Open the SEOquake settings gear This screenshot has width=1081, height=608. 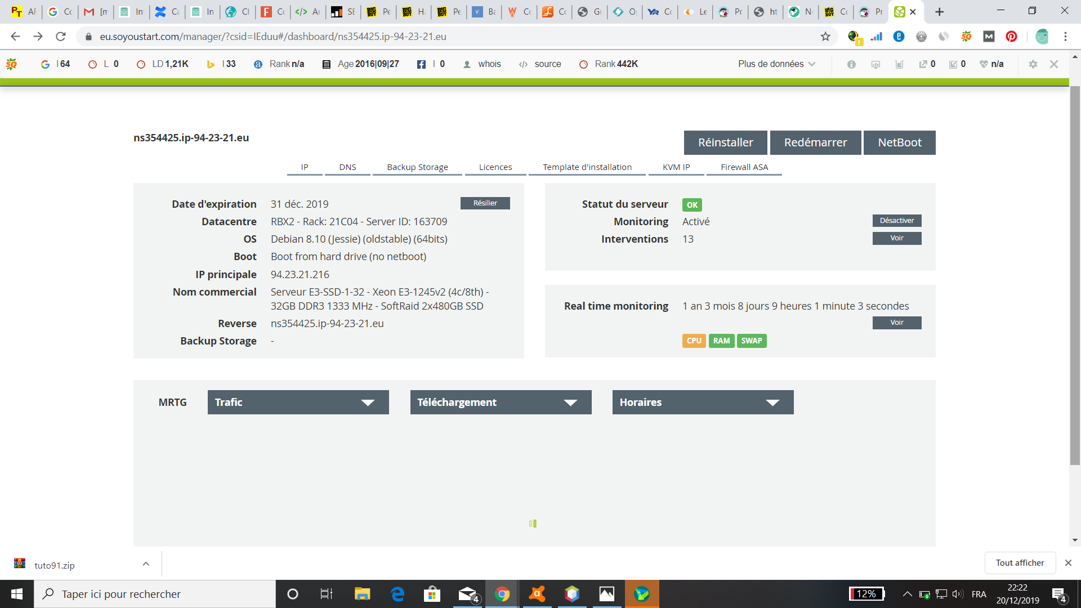pyautogui.click(x=1033, y=64)
